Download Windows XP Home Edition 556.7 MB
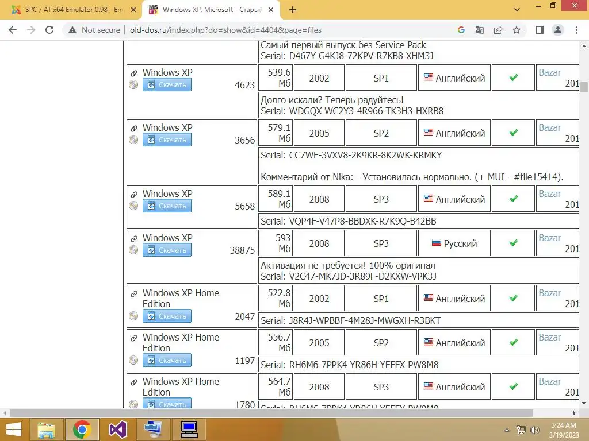This screenshot has width=589, height=441. pyautogui.click(x=167, y=361)
